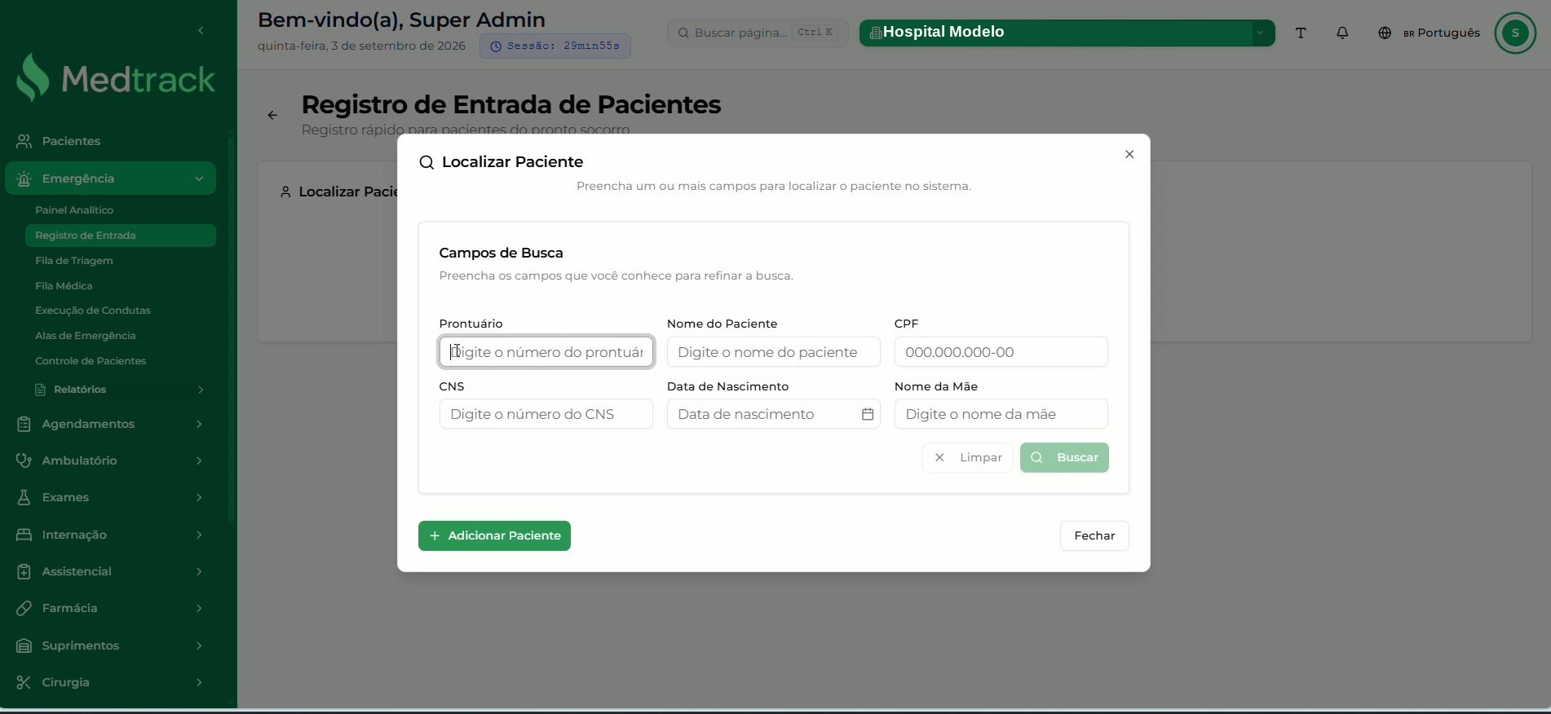
Task: Click the Limpar button
Action: point(968,457)
